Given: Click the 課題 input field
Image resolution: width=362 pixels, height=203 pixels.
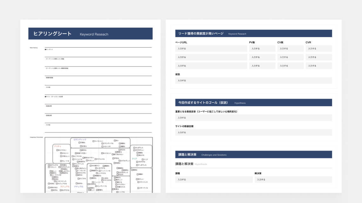Looking at the screenshot, I should point(214,180).
